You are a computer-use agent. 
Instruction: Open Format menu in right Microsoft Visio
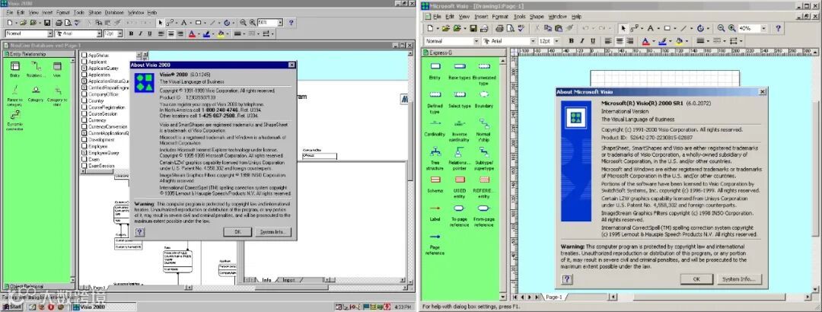500,17
